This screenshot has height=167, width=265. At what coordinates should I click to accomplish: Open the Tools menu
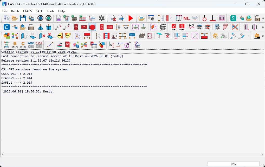point(50,11)
